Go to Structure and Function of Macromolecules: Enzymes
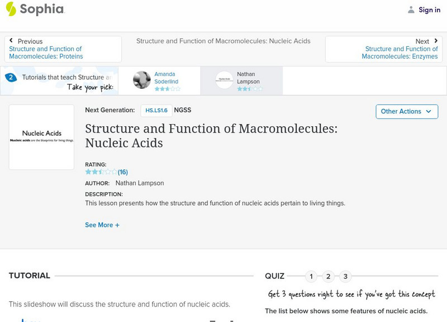Image resolution: width=447 pixels, height=322 pixels. click(x=401, y=53)
